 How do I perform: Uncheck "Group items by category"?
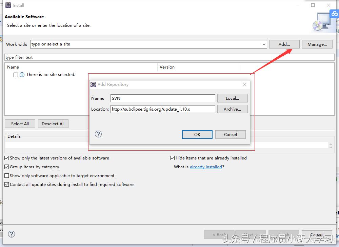pyautogui.click(x=6, y=167)
